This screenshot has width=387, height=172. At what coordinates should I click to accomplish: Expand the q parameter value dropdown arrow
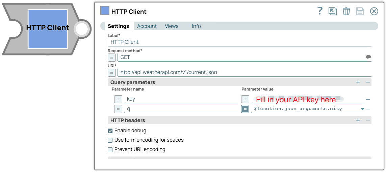pos(362,109)
